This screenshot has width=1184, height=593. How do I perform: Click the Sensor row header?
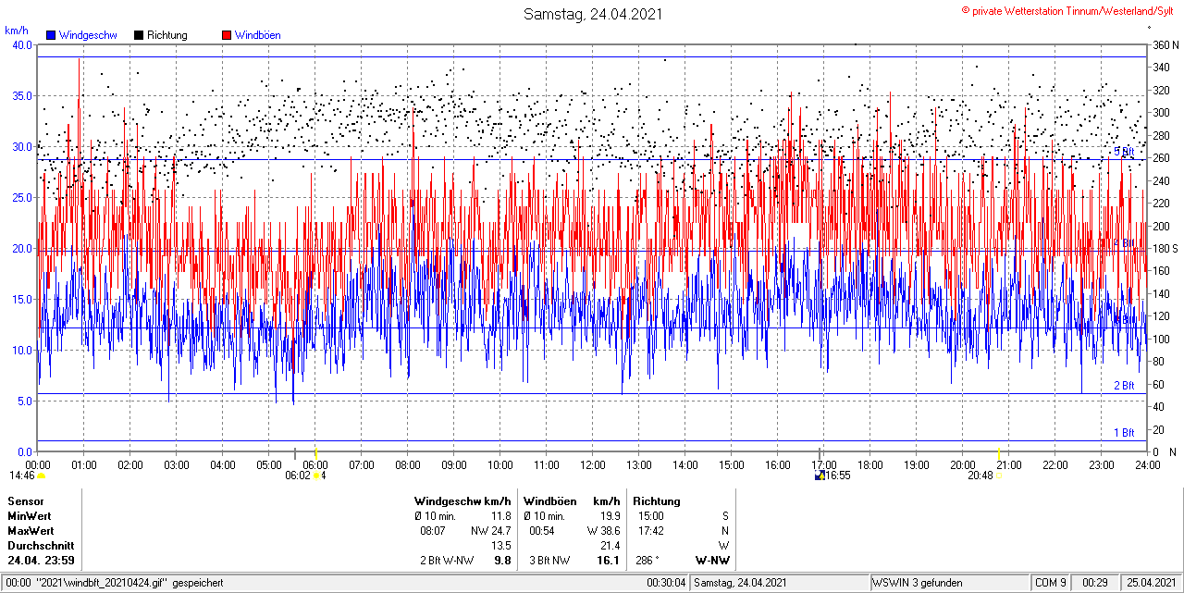[25, 501]
